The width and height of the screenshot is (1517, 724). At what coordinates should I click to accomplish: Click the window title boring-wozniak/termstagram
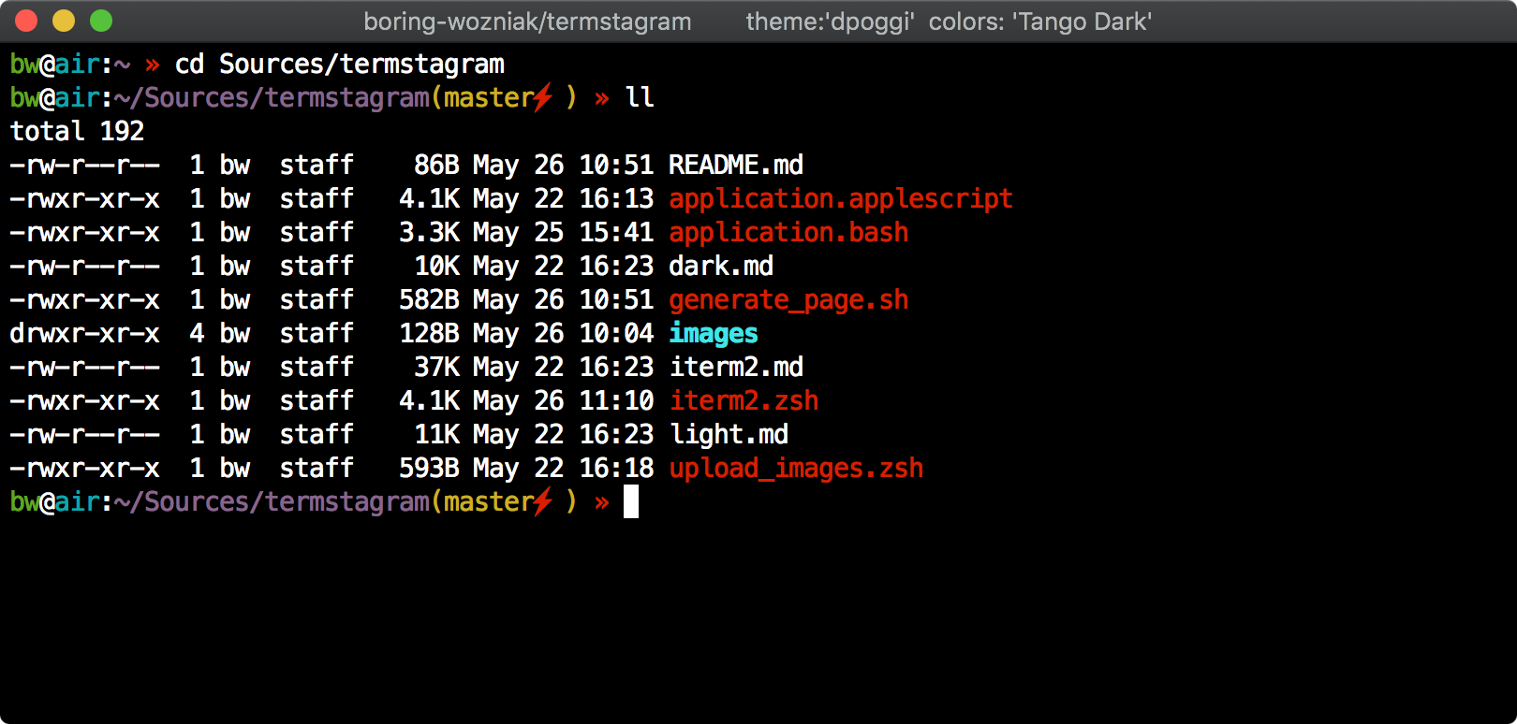[x=527, y=22]
